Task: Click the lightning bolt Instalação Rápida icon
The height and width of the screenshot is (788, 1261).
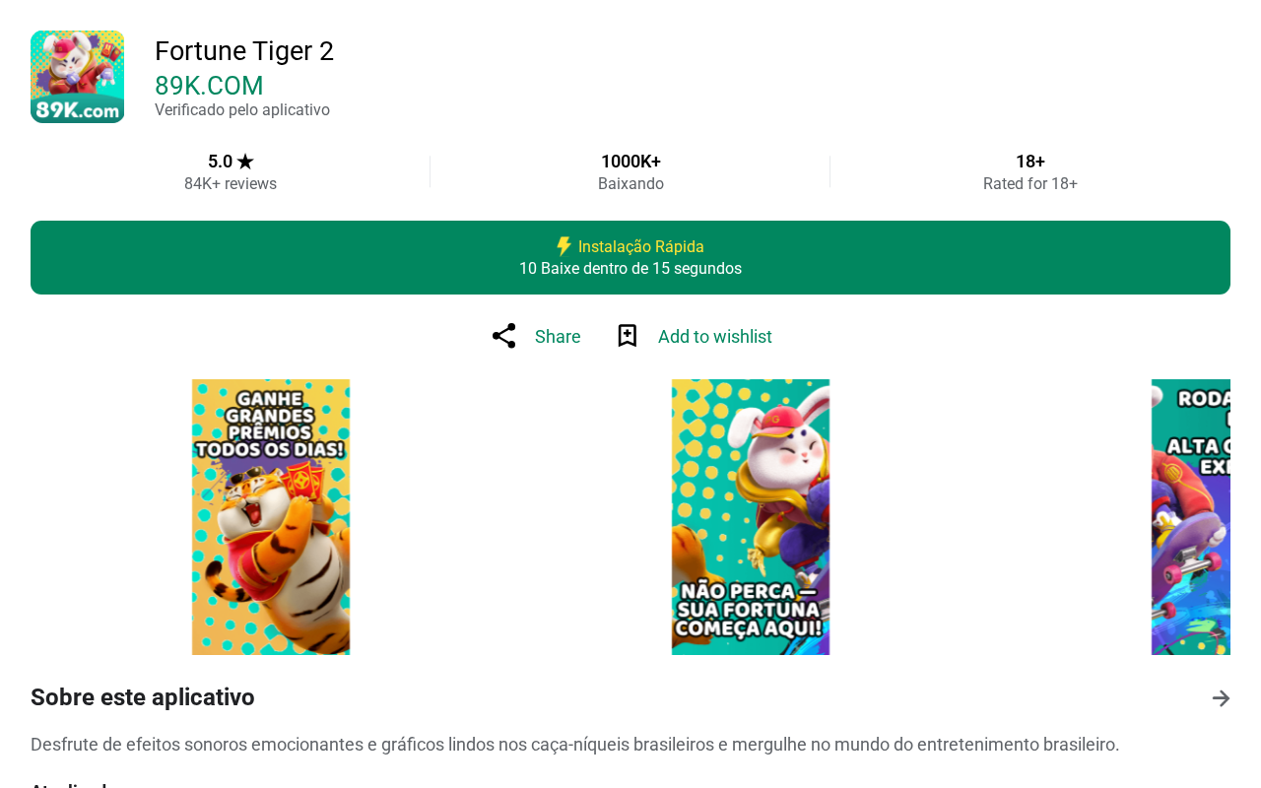Action: click(x=564, y=246)
